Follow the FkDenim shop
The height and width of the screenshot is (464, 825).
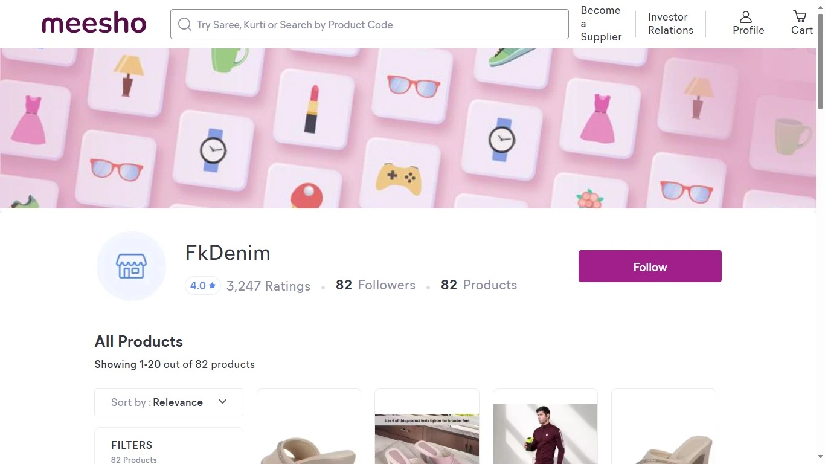[650, 266]
